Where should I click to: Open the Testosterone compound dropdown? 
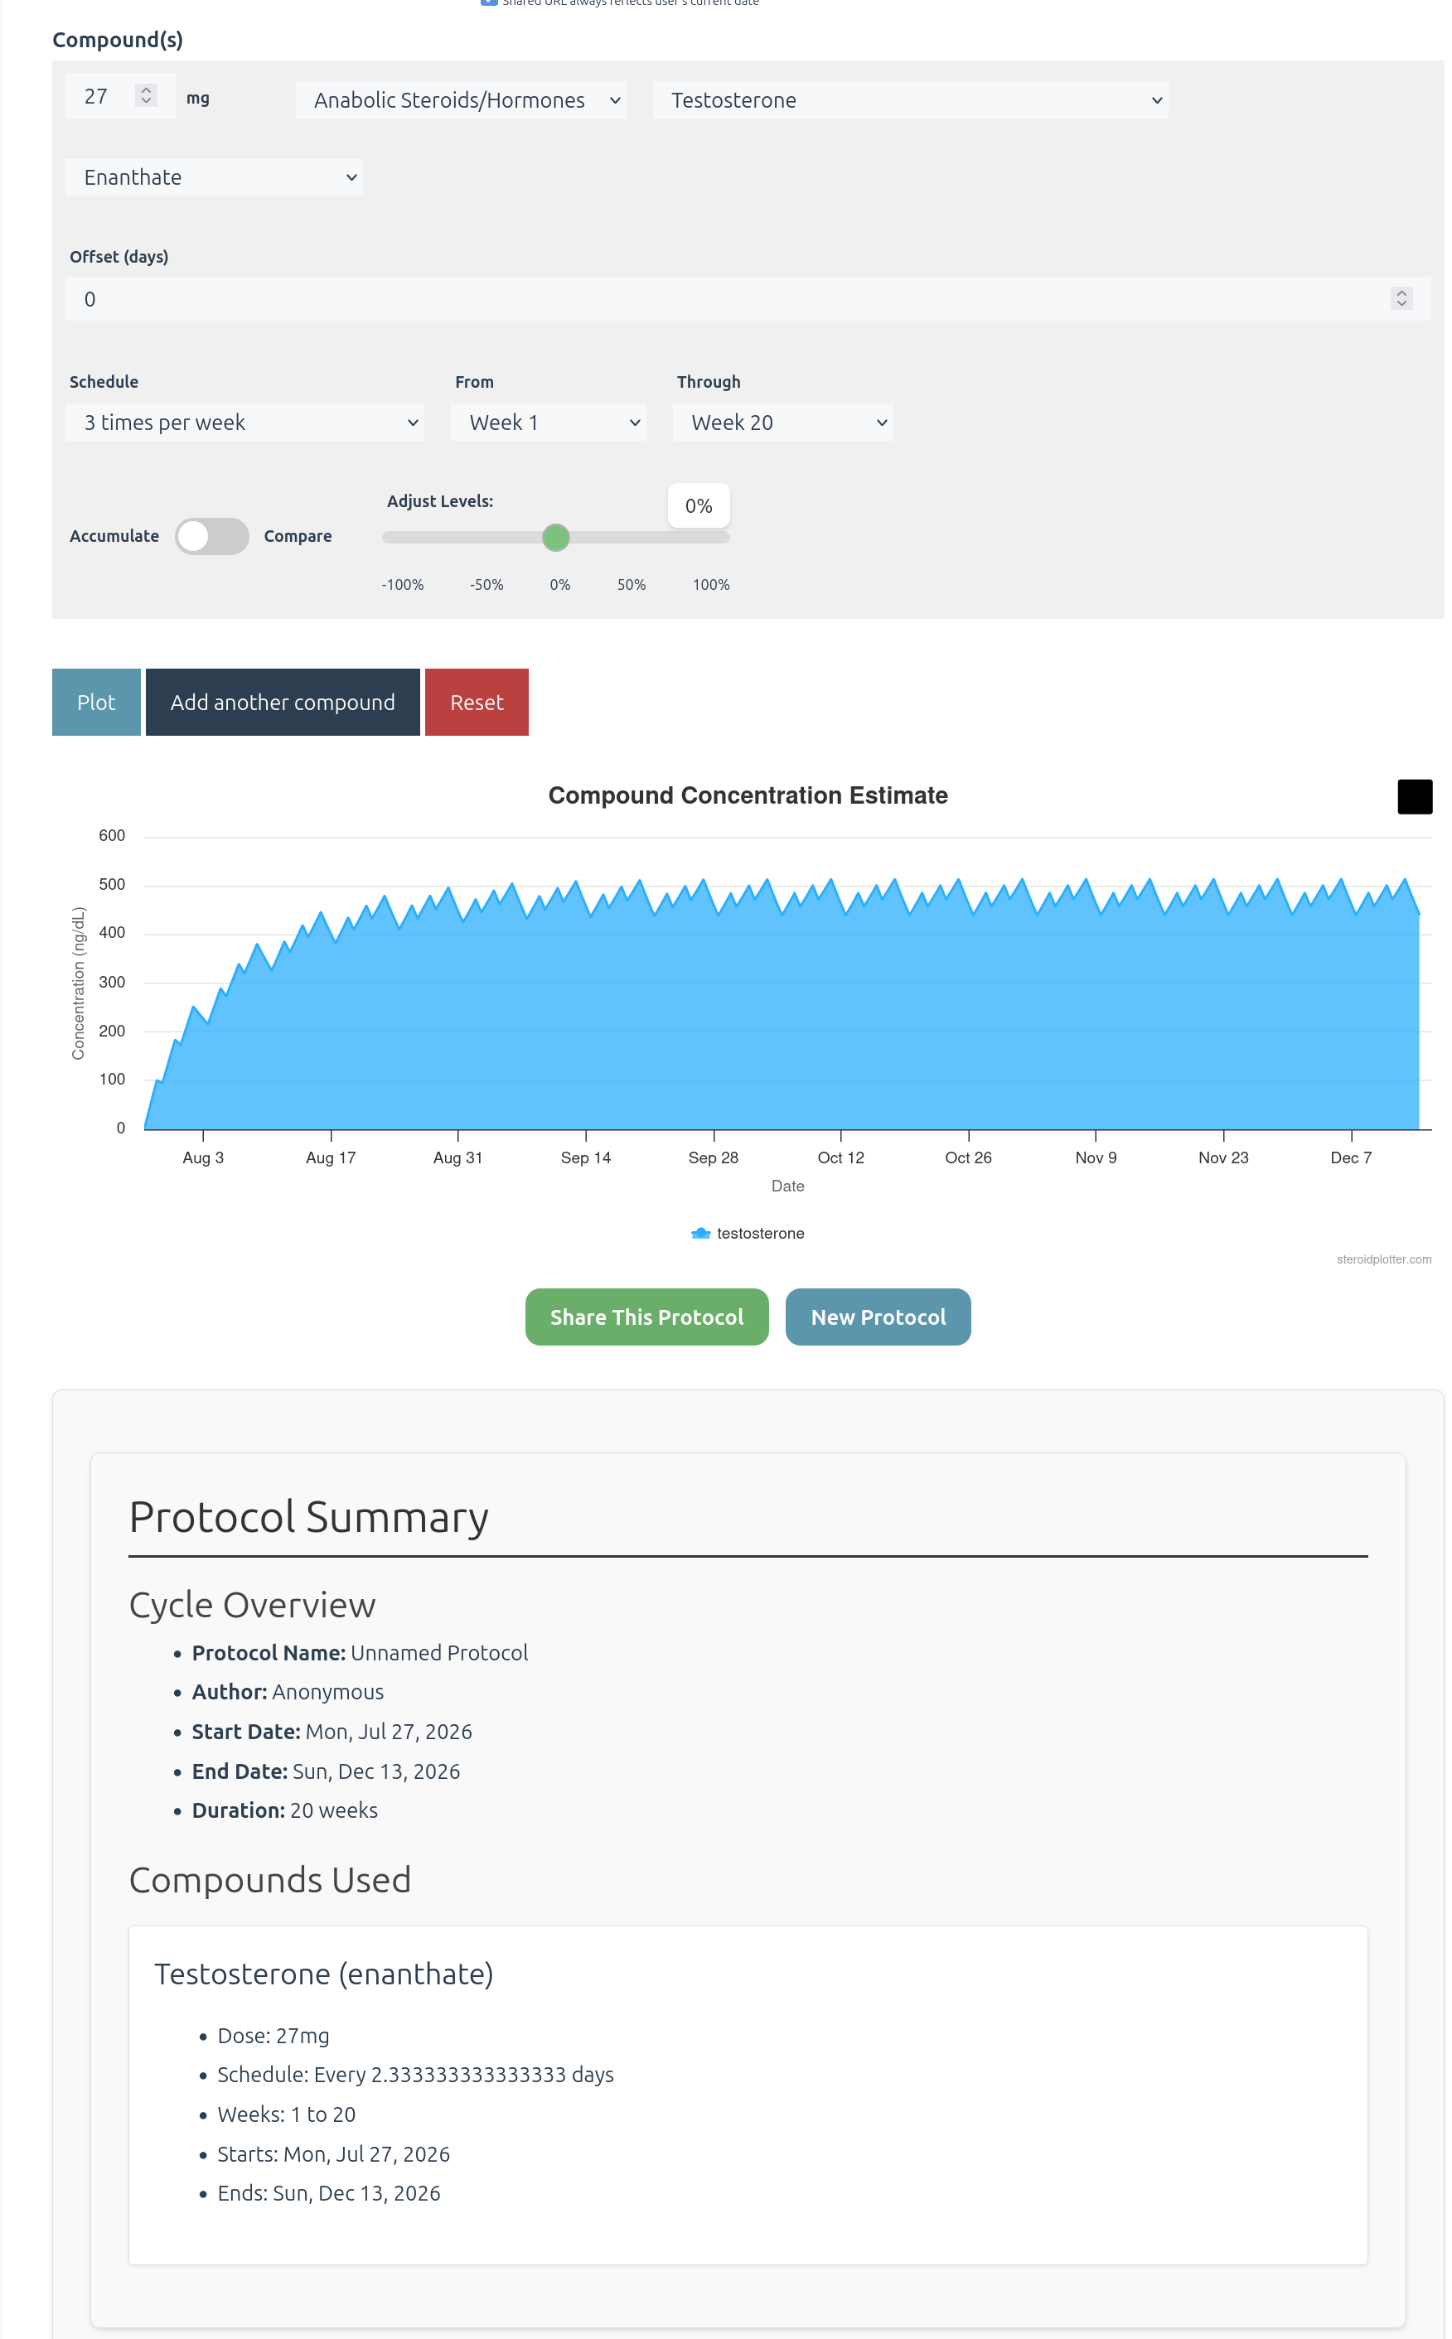pyautogui.click(x=910, y=99)
